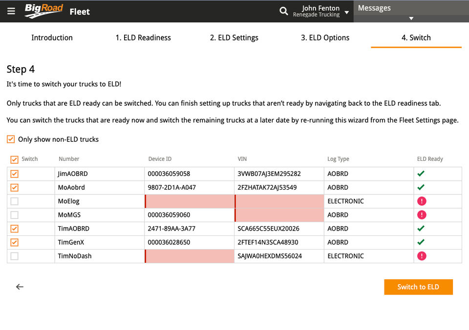Toggle the Switch select-all header checkbox

(x=14, y=159)
